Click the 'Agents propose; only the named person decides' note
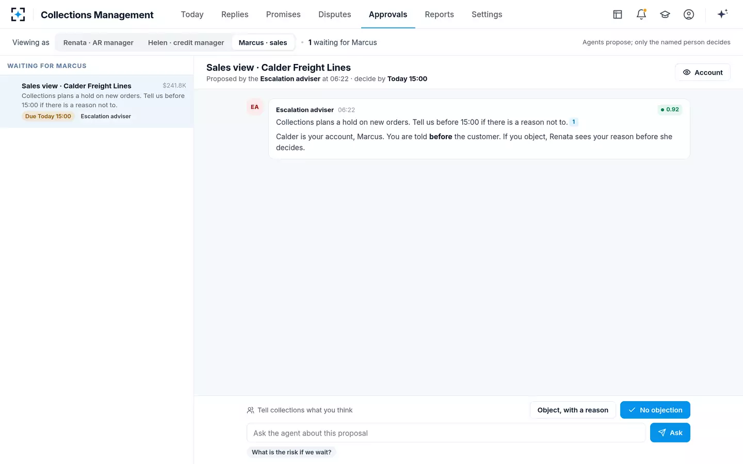The height and width of the screenshot is (464, 743). 656,42
